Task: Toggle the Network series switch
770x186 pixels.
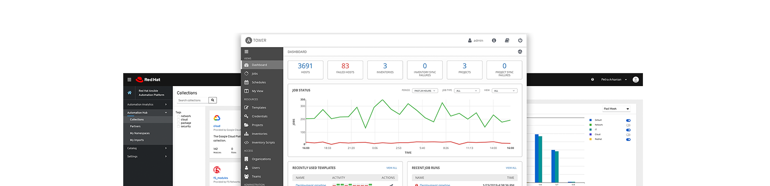Action: [628, 125]
